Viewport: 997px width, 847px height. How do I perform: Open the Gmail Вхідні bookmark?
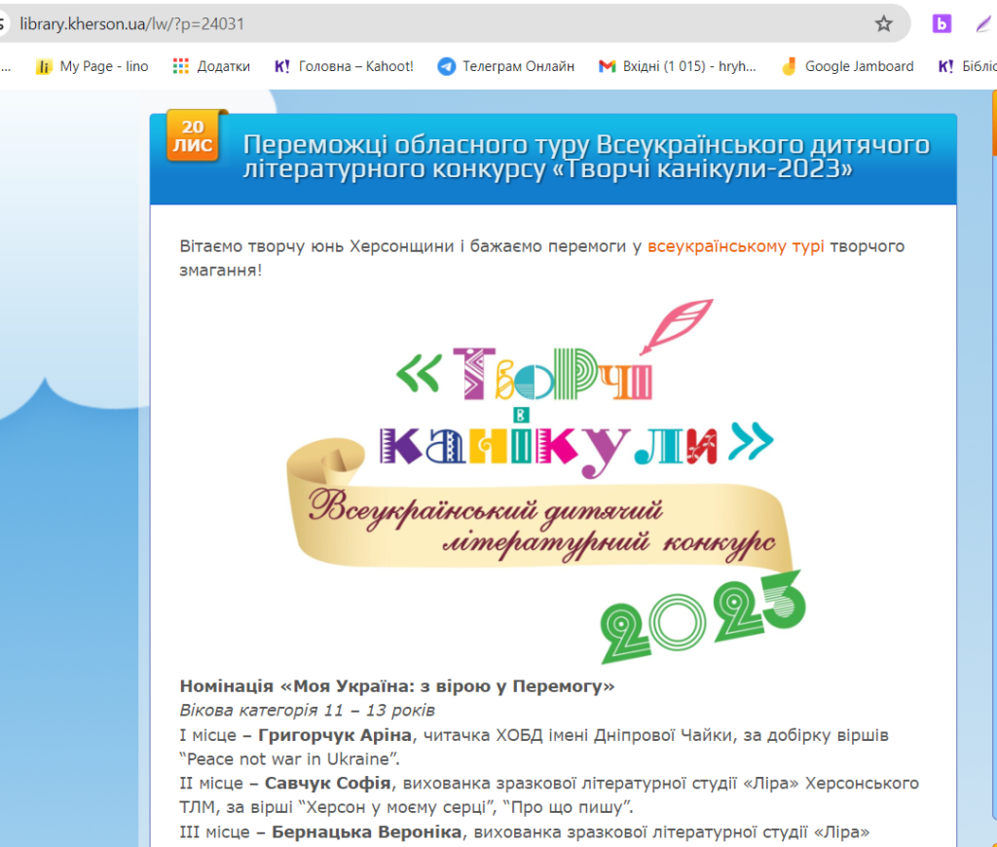[678, 66]
